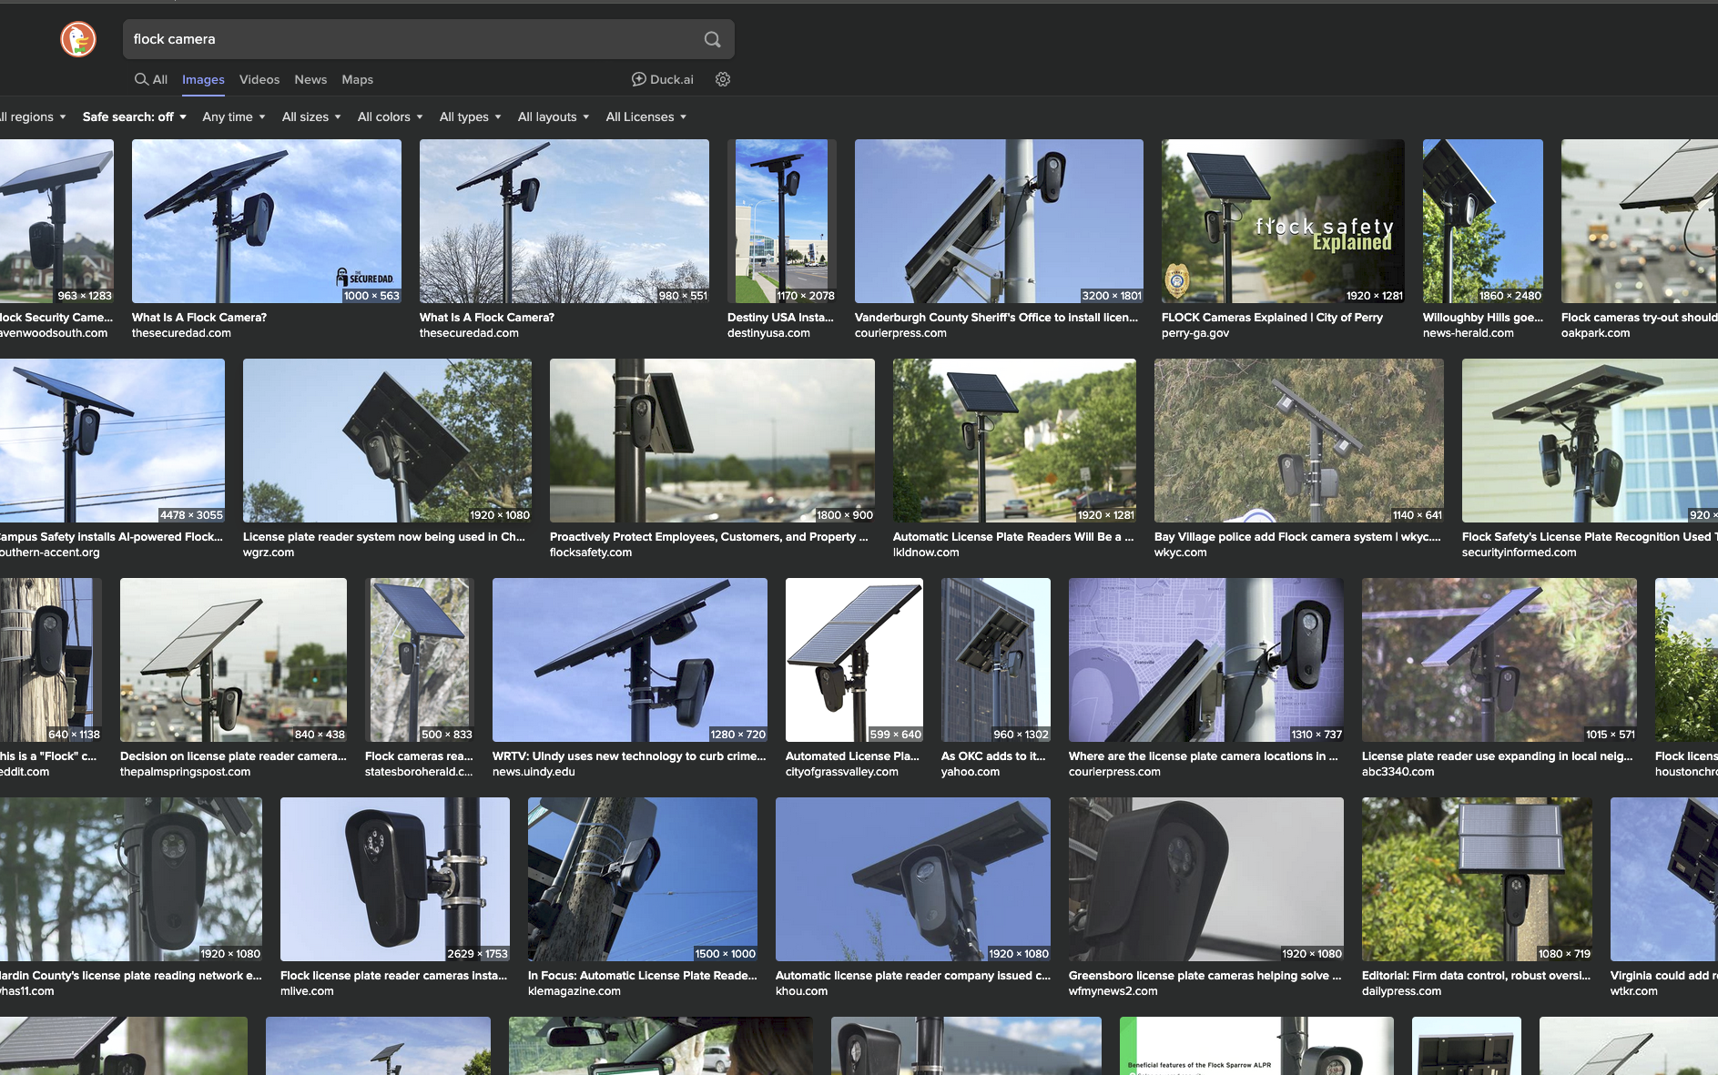The image size is (1718, 1075).
Task: Click the courierpress.com link under the Vanderburgh County Sheriff's image
Action: coord(900,333)
